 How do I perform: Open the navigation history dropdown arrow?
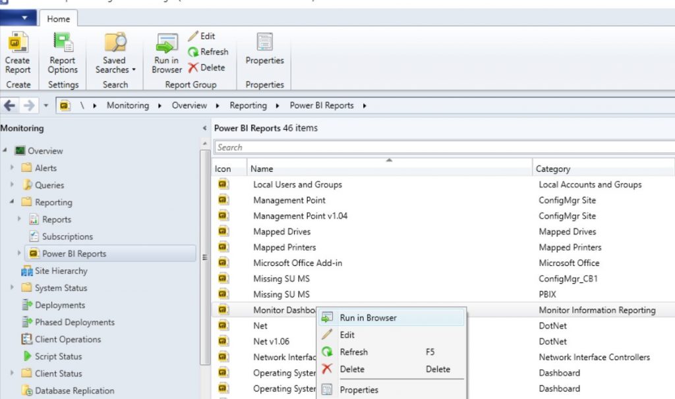pos(45,105)
